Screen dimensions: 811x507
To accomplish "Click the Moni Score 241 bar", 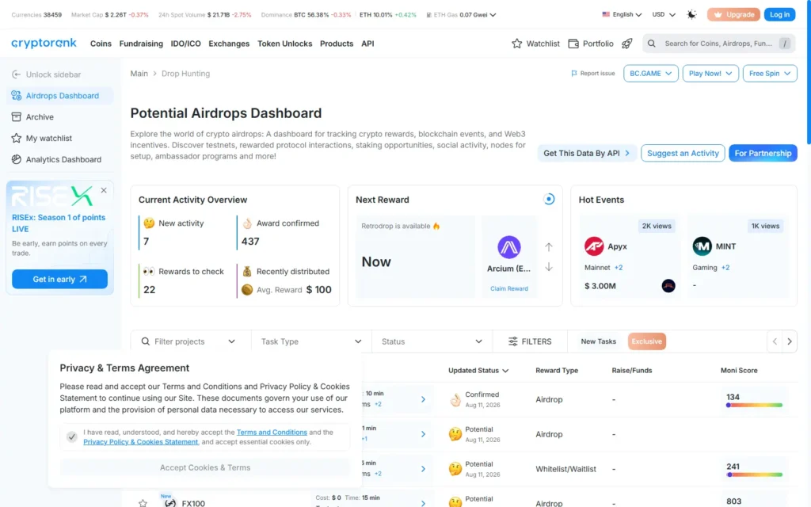I will click(x=754, y=475).
